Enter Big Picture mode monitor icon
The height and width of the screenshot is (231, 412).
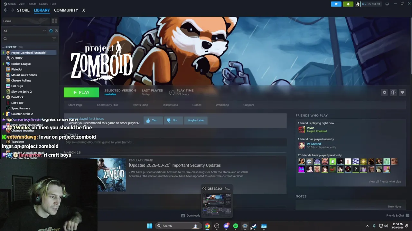pos(387,4)
